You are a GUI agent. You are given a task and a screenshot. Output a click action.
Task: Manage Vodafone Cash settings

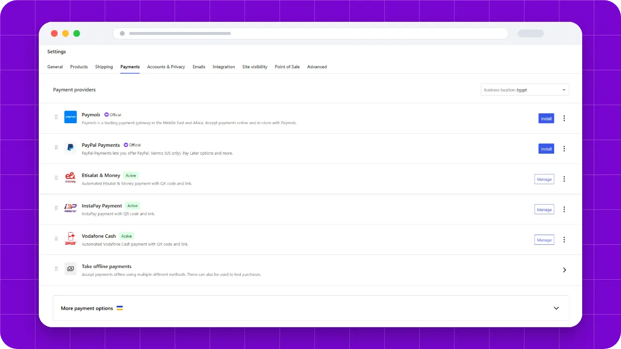(544, 239)
